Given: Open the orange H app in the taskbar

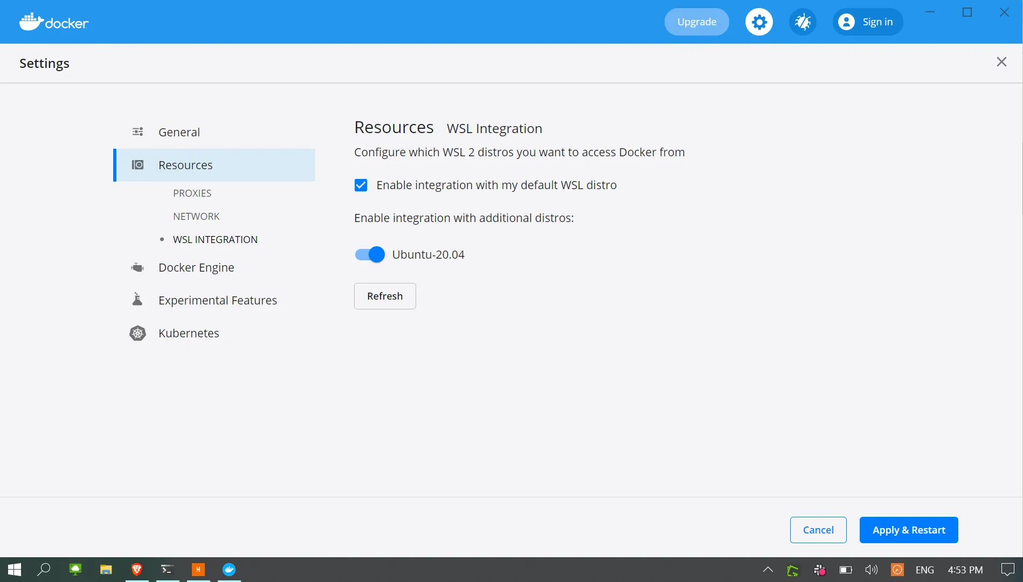Looking at the screenshot, I should click(x=198, y=570).
